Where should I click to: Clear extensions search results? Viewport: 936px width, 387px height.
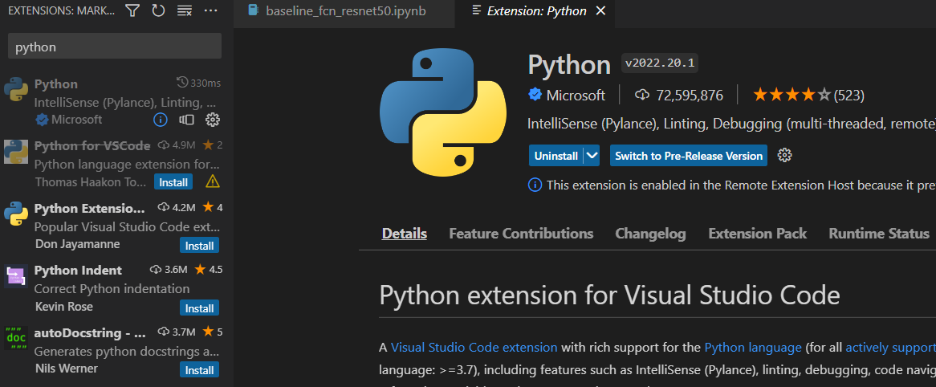[184, 10]
